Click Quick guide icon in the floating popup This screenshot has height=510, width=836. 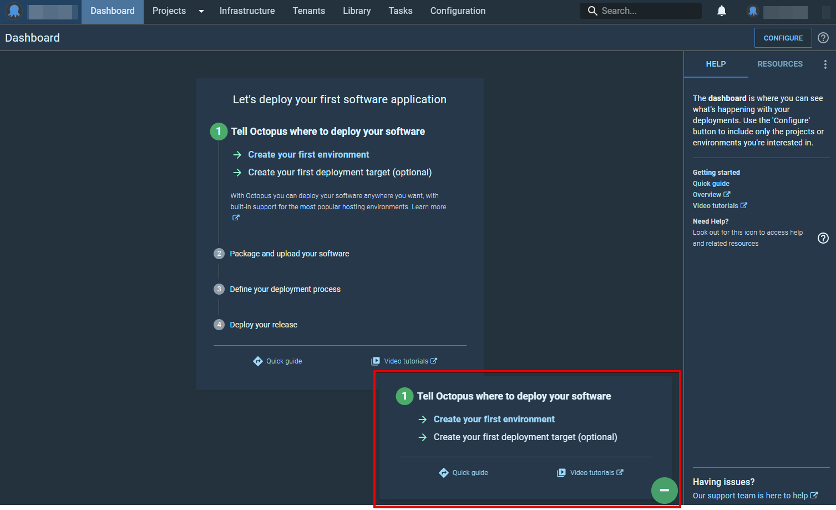(444, 473)
